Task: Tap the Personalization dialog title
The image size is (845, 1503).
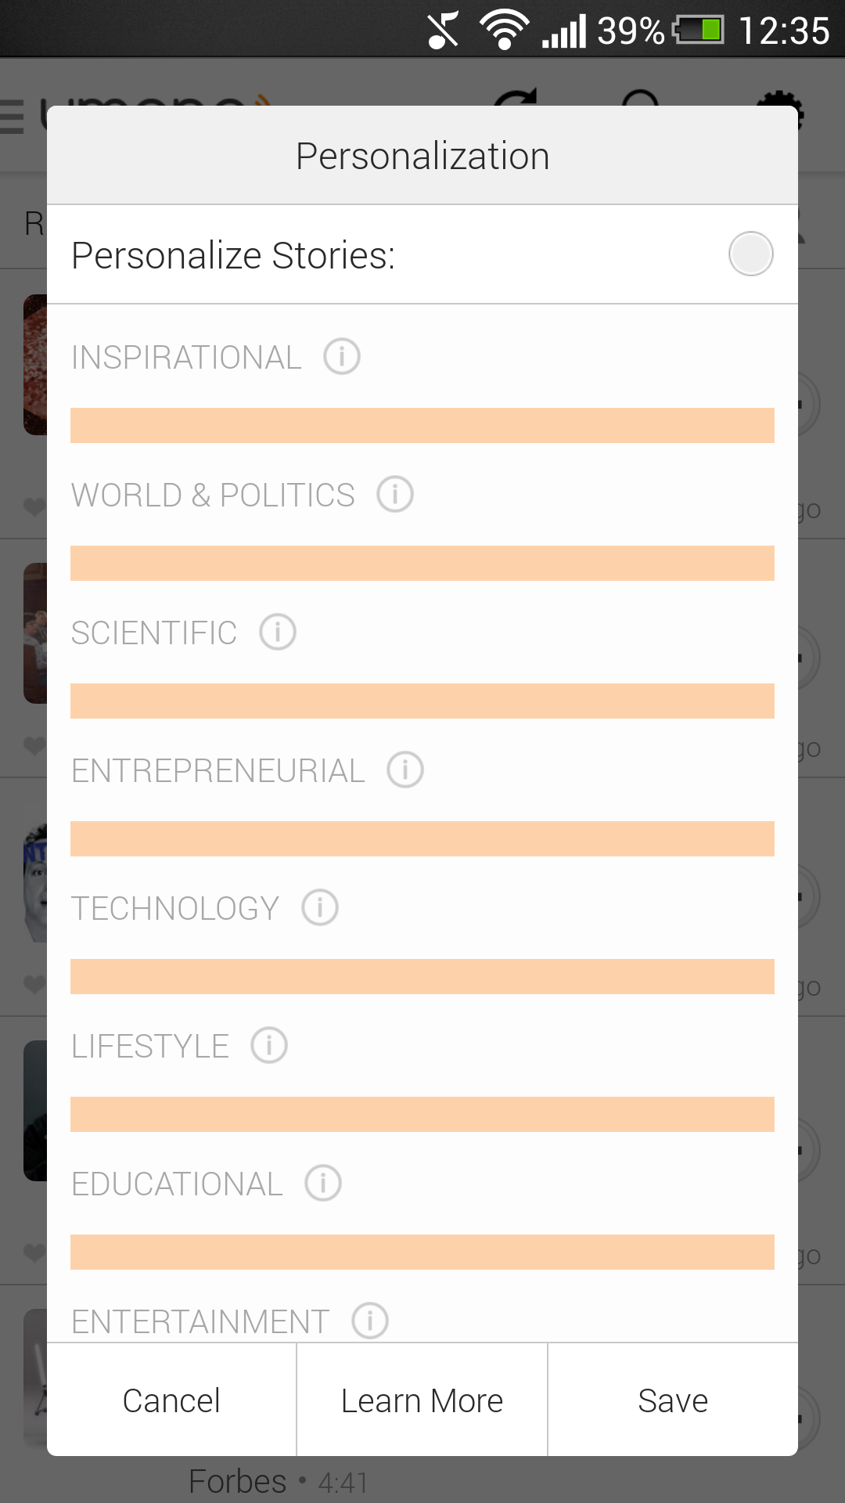Action: 422,156
